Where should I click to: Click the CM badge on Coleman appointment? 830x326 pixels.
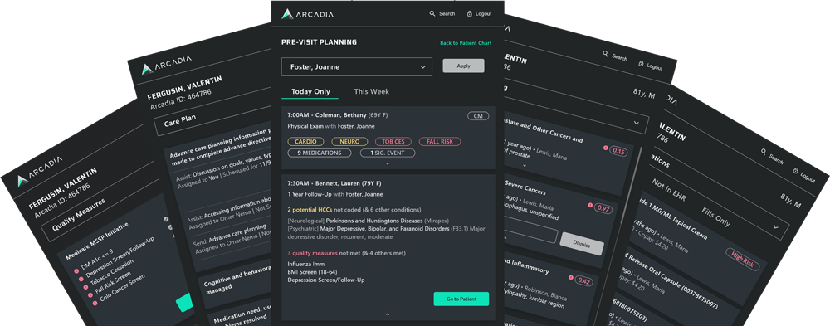478,115
